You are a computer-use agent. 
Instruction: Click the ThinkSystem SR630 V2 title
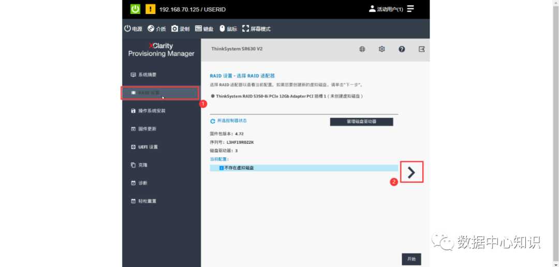tap(237, 49)
